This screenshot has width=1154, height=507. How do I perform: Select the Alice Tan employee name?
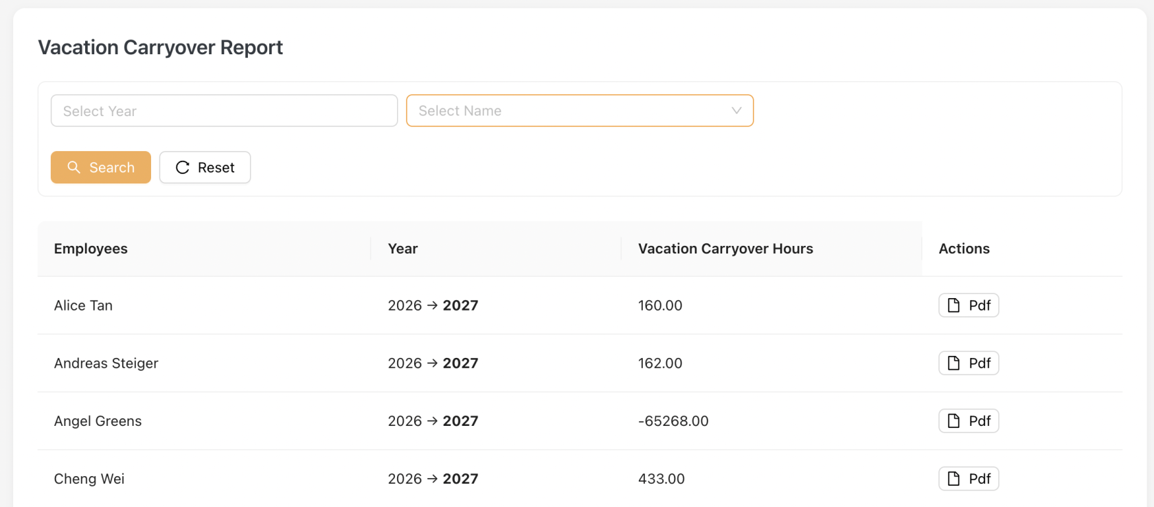pyautogui.click(x=83, y=306)
